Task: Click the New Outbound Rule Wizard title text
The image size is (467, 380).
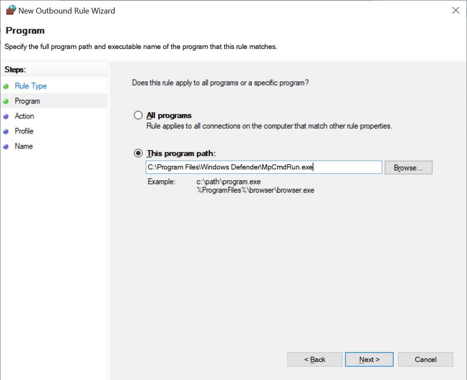Action: 67,11
